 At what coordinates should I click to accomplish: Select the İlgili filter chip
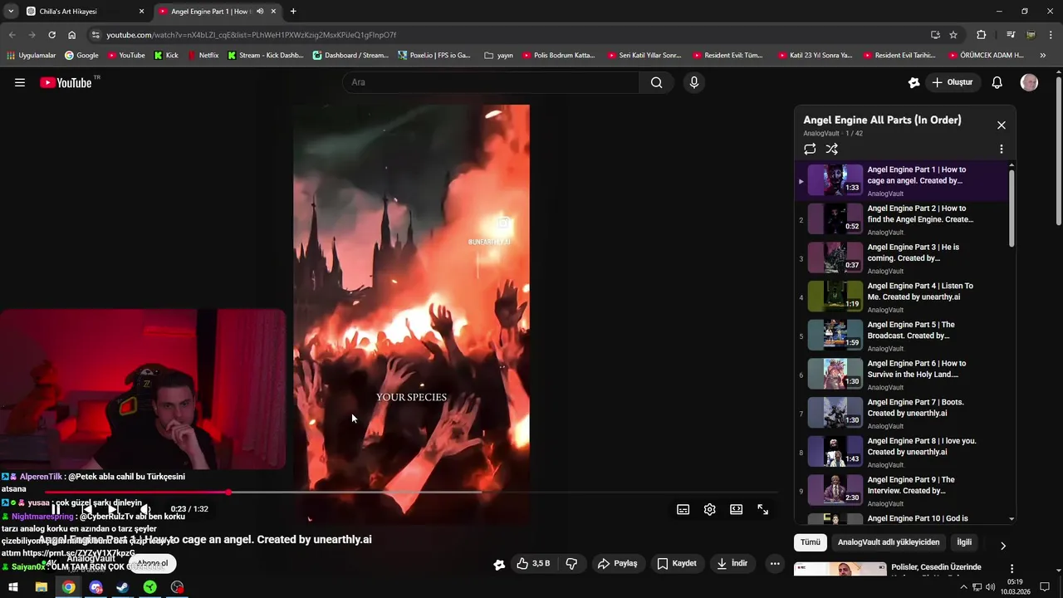coord(964,542)
